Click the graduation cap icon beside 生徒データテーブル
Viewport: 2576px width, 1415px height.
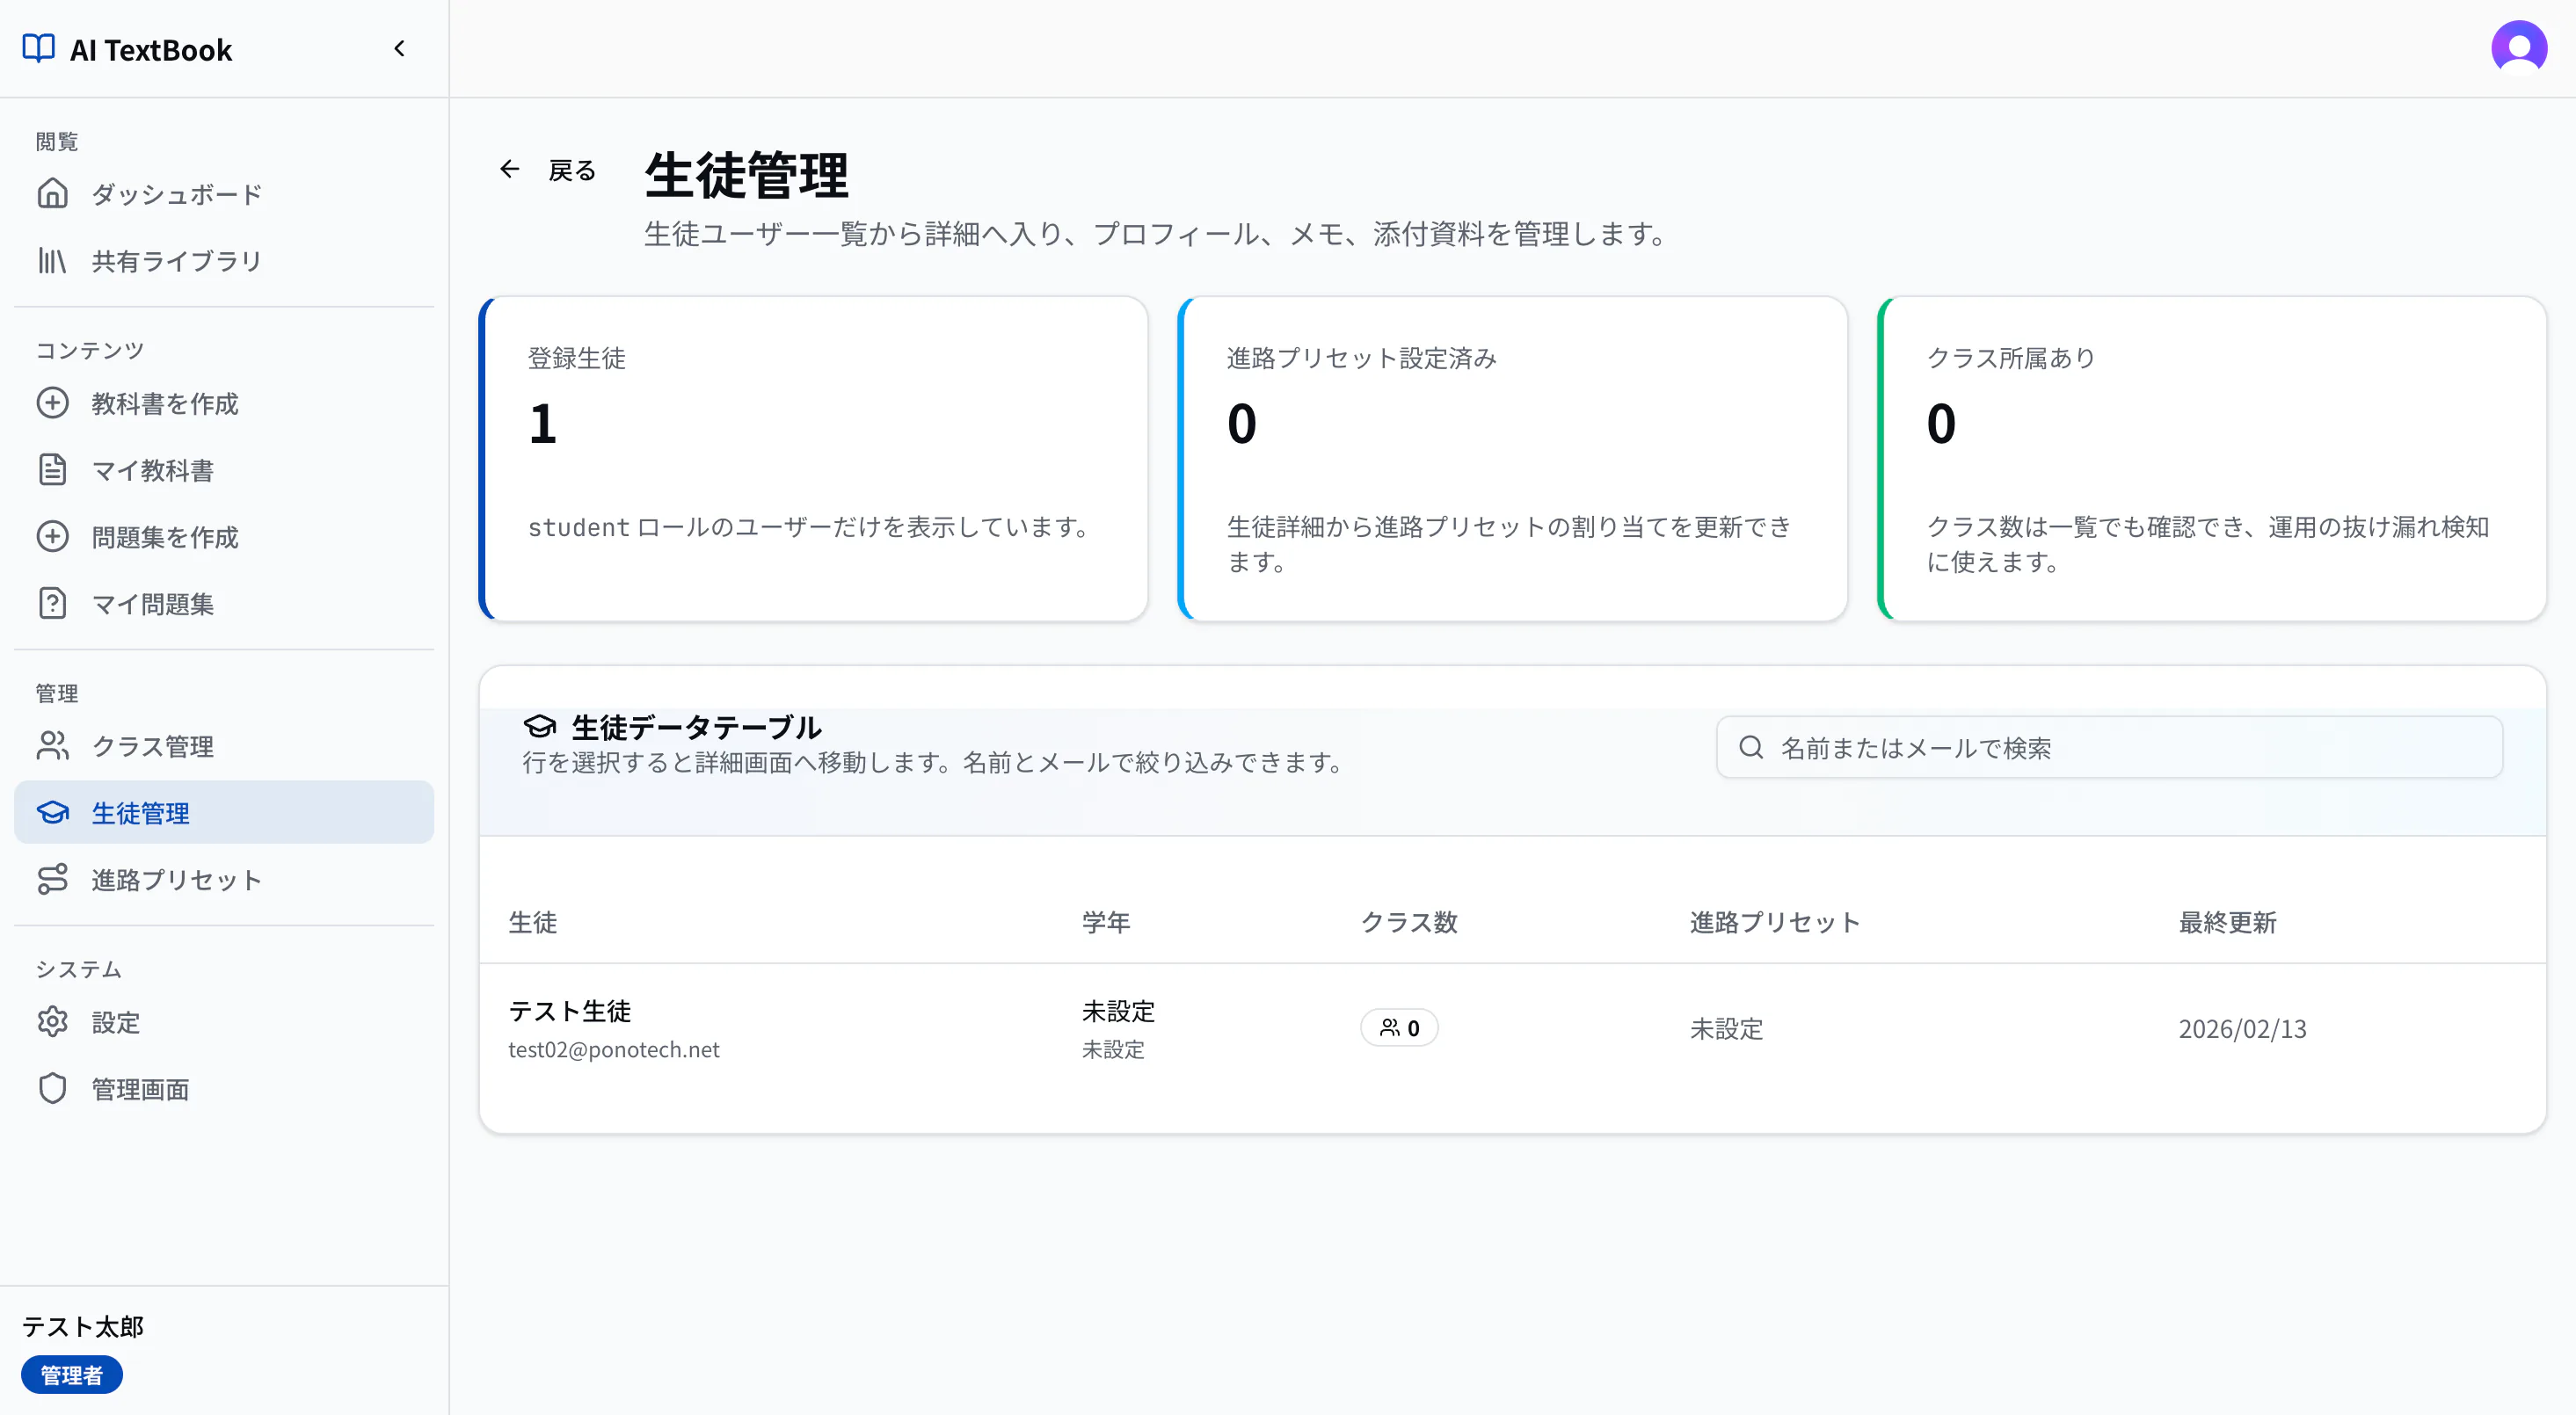(540, 727)
